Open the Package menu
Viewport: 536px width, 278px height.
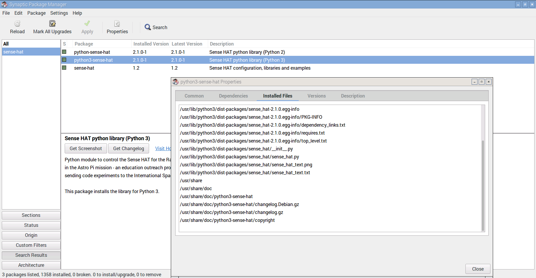[36, 13]
